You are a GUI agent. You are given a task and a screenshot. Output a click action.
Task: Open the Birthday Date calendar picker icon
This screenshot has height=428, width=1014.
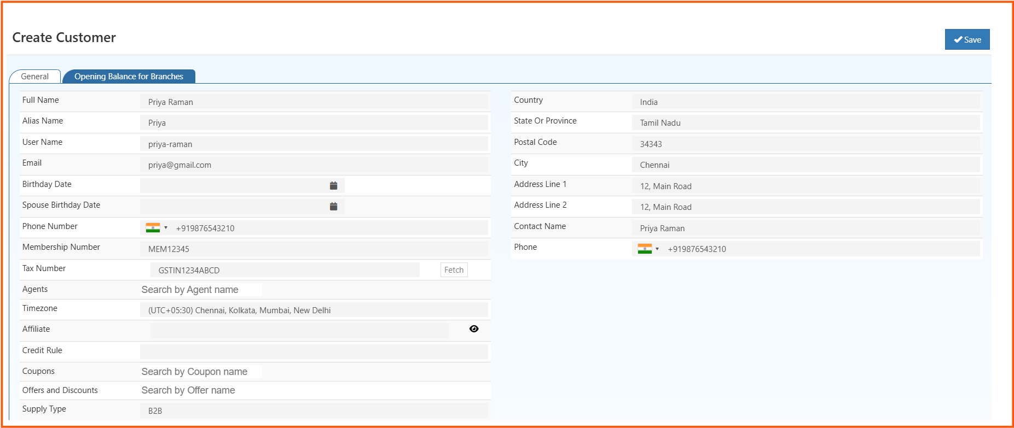(x=333, y=186)
